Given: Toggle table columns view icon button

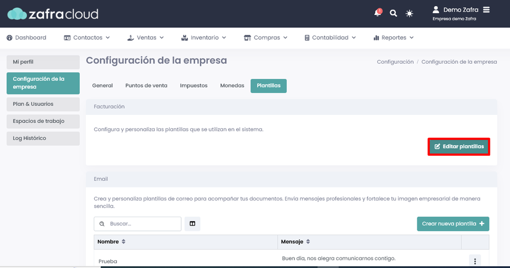Looking at the screenshot, I should [192, 224].
